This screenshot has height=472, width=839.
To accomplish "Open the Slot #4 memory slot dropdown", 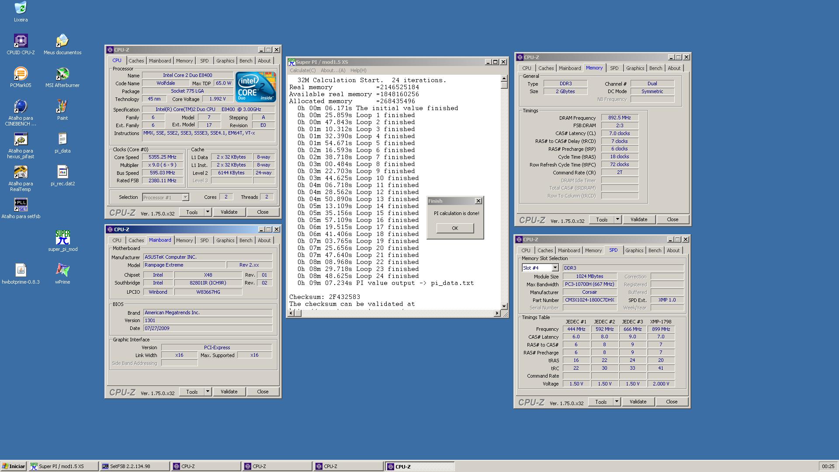I will coord(555,268).
